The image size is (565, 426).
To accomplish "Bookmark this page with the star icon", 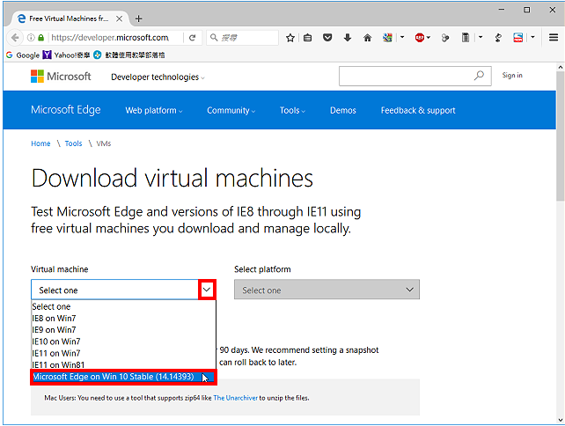I will pos(290,38).
